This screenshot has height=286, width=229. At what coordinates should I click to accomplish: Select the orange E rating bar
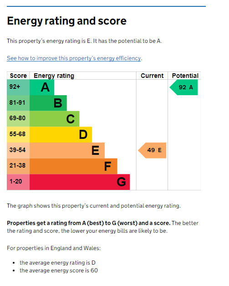[x=67, y=150]
